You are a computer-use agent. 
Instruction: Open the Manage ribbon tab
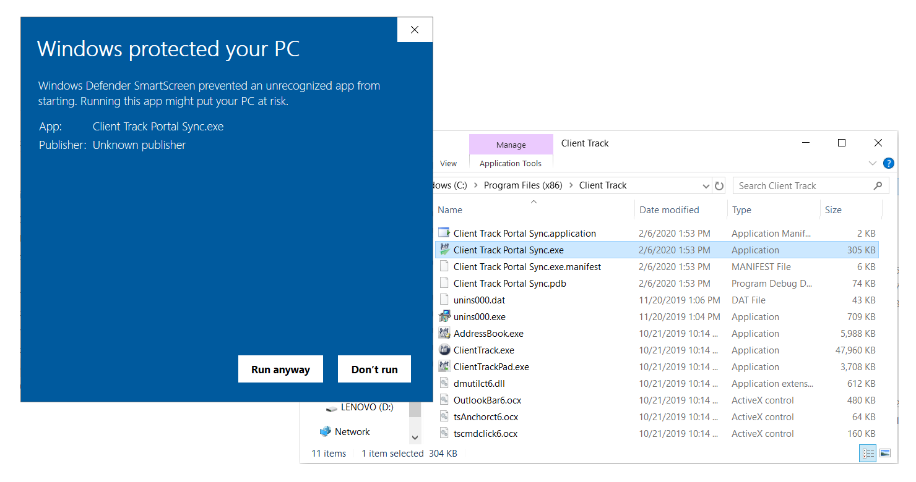[x=511, y=145]
